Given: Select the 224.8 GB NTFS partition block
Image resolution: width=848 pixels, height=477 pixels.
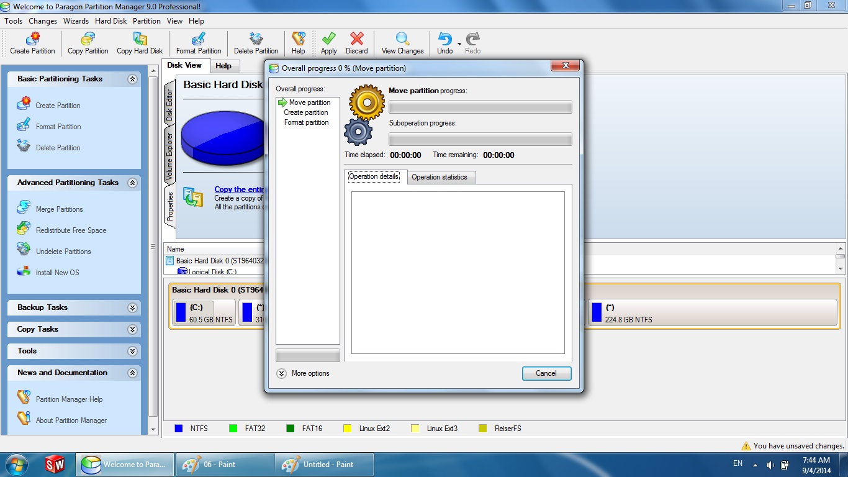Looking at the screenshot, I should pyautogui.click(x=713, y=313).
